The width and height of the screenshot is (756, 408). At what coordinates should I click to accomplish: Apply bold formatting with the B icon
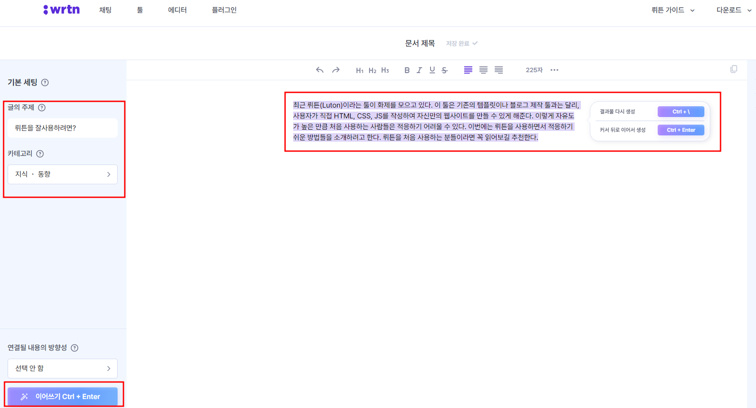click(407, 70)
